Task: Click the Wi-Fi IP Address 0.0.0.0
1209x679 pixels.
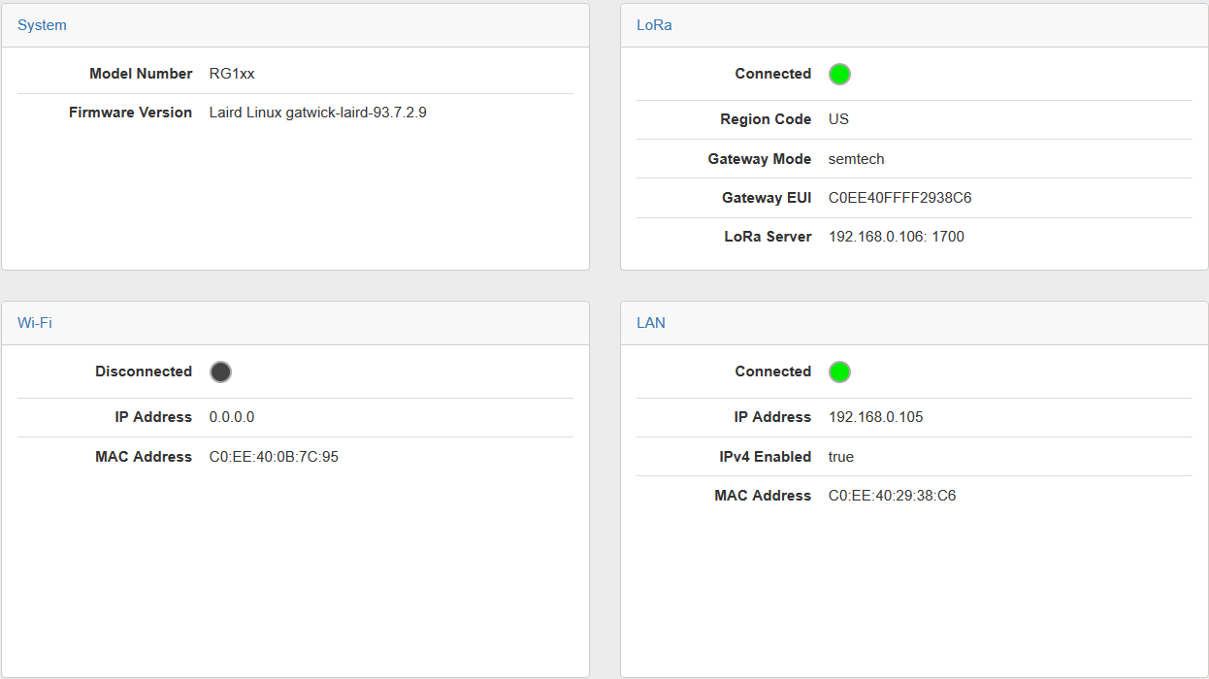Action: click(232, 417)
